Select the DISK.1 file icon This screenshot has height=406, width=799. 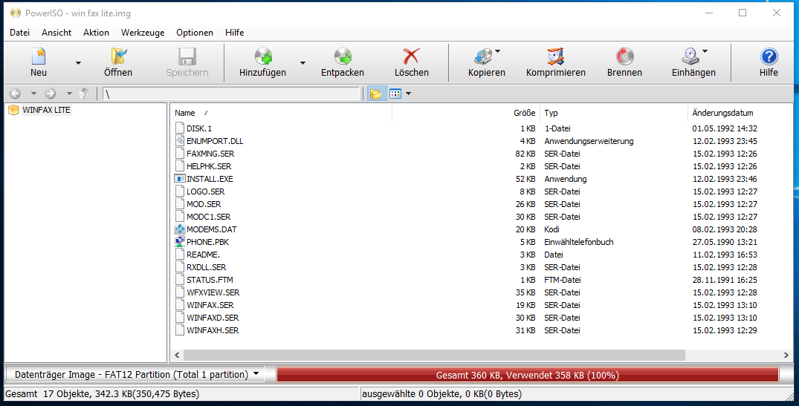click(x=179, y=128)
